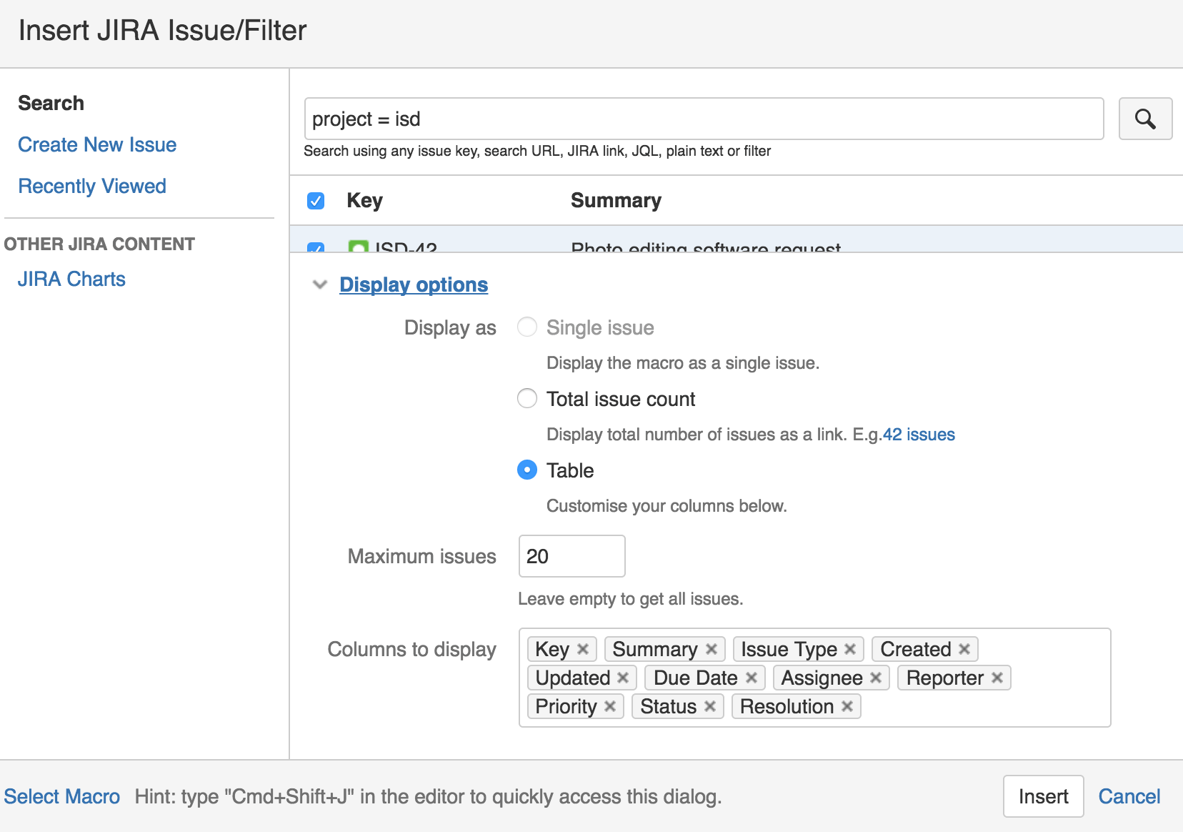Remove the Status column tag
The image size is (1183, 832).
coord(710,706)
